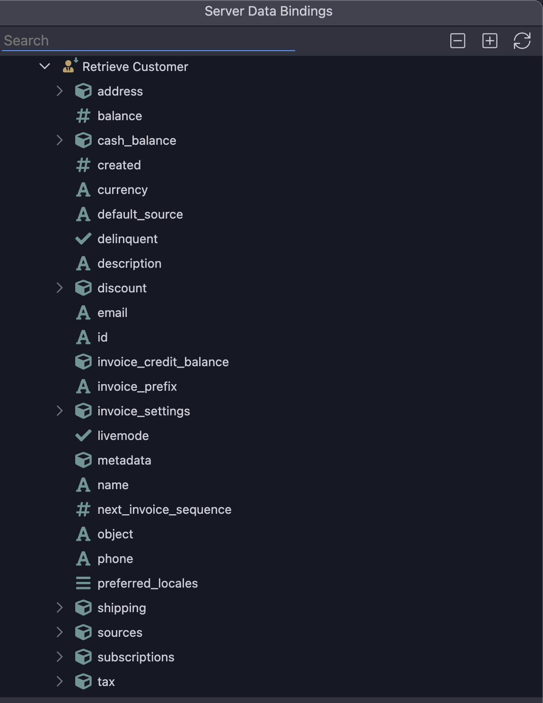Select the next_invoice_sequence item
The width and height of the screenshot is (543, 703).
[x=165, y=510]
